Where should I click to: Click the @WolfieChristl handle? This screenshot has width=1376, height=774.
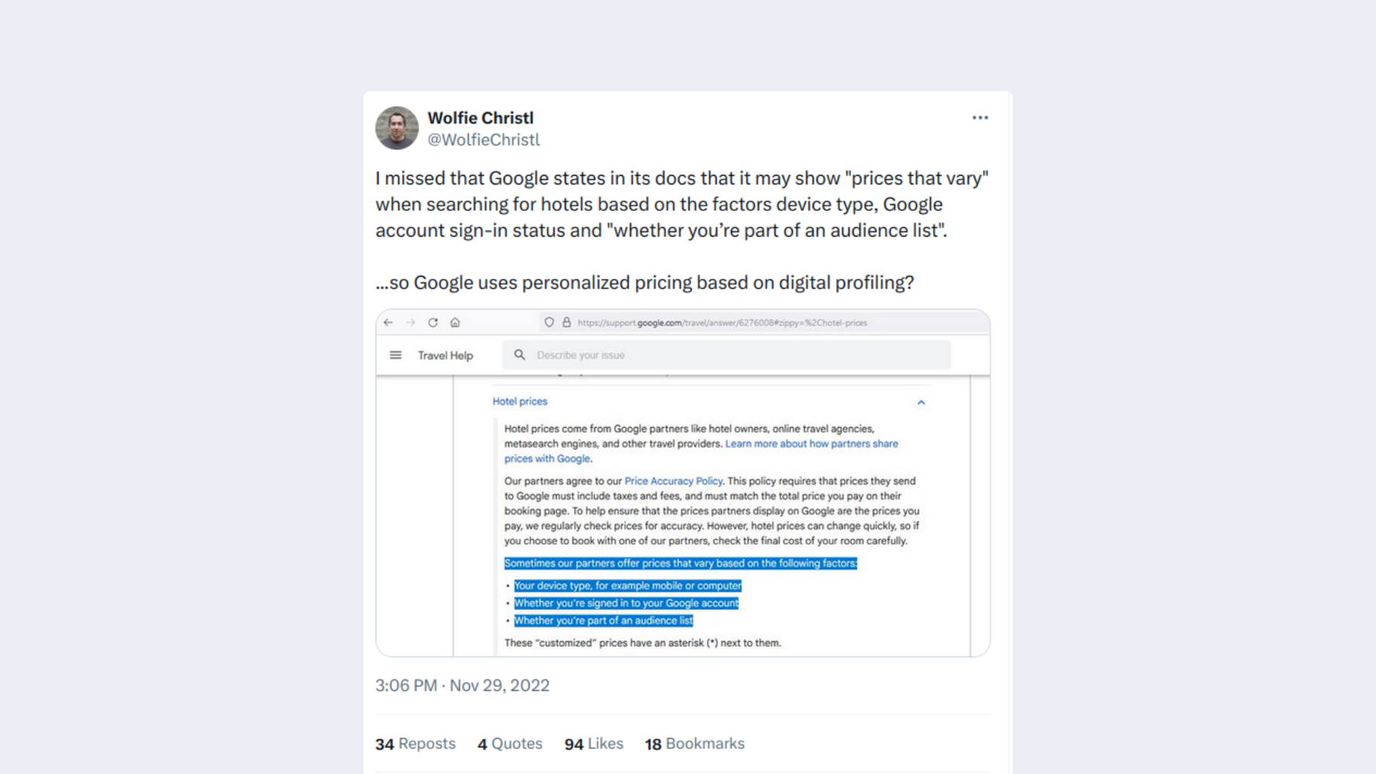(483, 140)
